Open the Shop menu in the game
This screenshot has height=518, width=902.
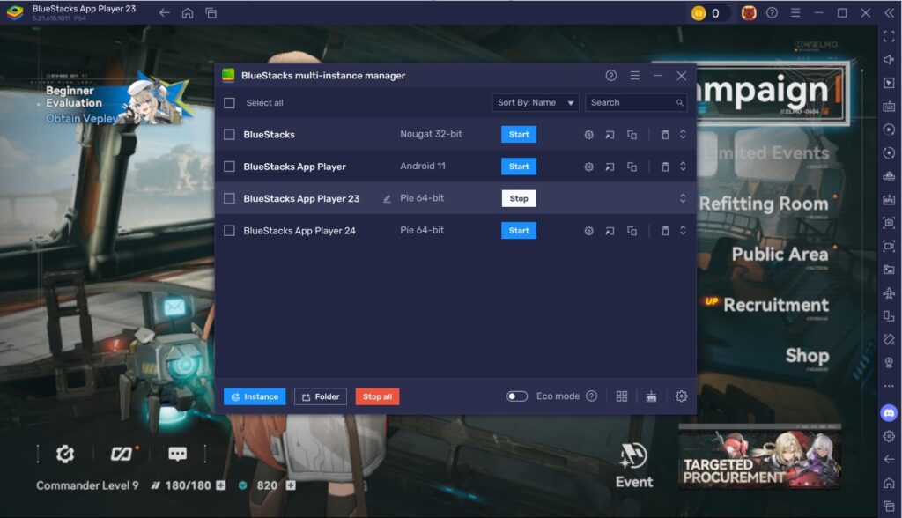[807, 356]
